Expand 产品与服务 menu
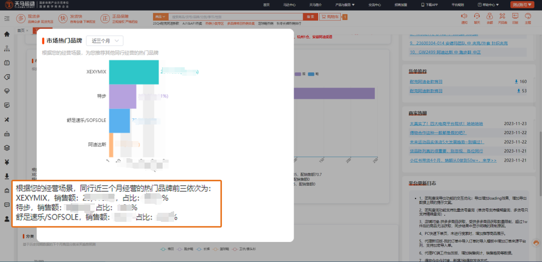 tap(345, 5)
